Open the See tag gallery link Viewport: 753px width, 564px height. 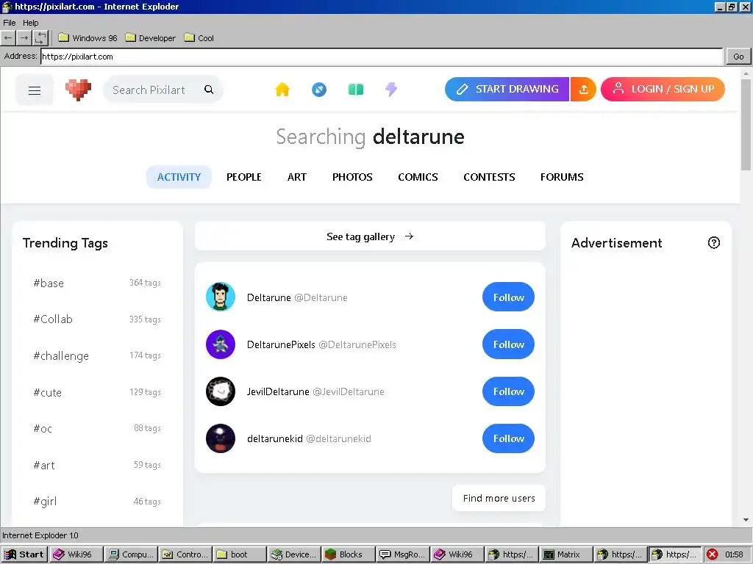pyautogui.click(x=370, y=236)
